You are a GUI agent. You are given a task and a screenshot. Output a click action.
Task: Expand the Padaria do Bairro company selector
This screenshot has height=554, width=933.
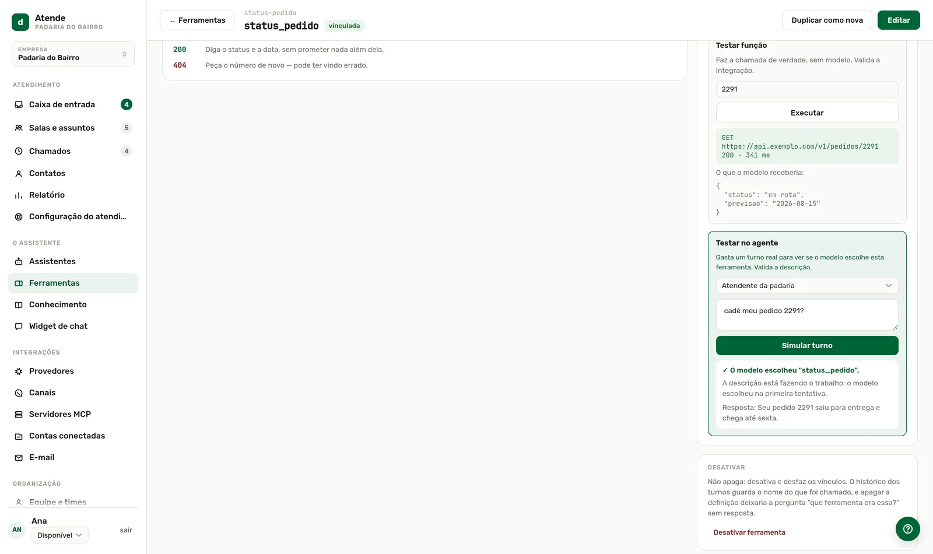73,54
